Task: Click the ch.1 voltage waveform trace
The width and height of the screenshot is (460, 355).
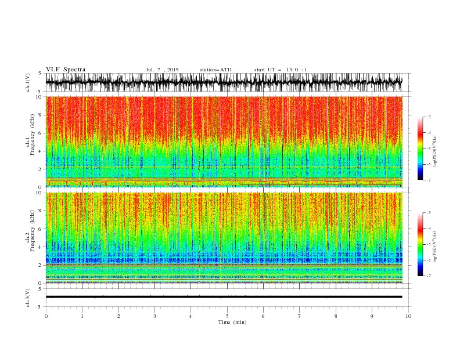Action: coord(224,82)
